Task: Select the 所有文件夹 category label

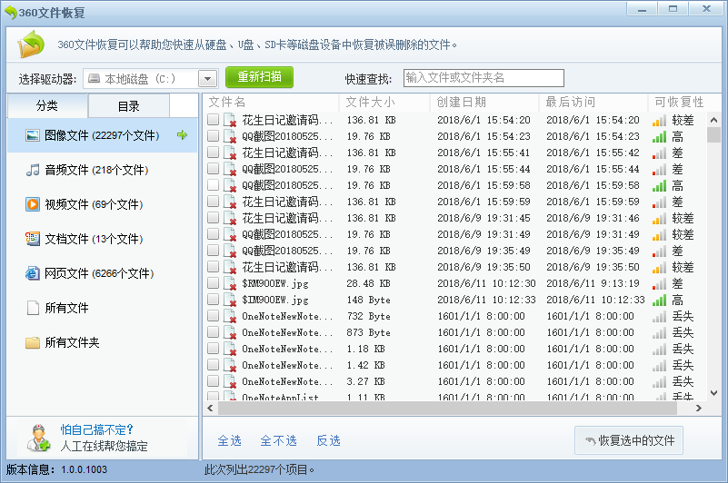Action: (72, 342)
